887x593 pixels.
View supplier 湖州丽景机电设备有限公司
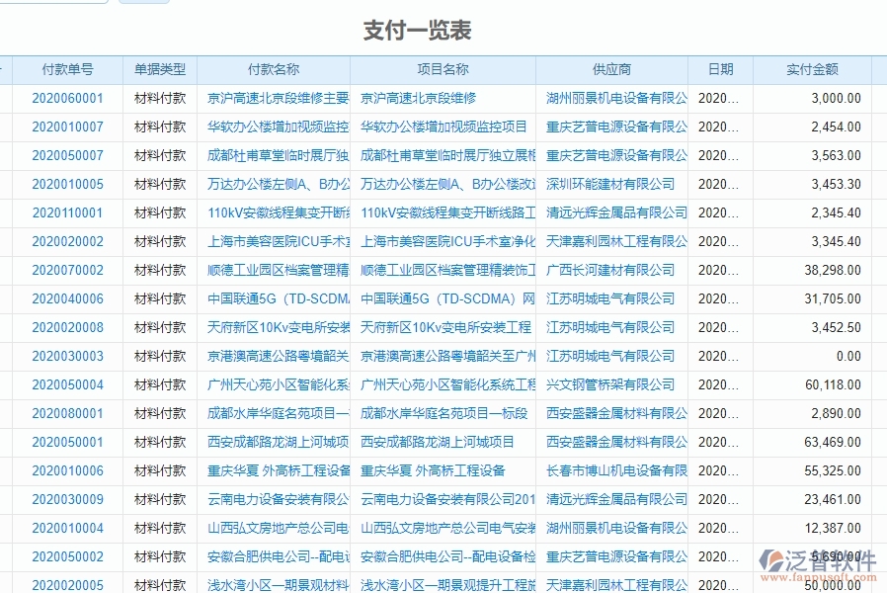(x=610, y=98)
